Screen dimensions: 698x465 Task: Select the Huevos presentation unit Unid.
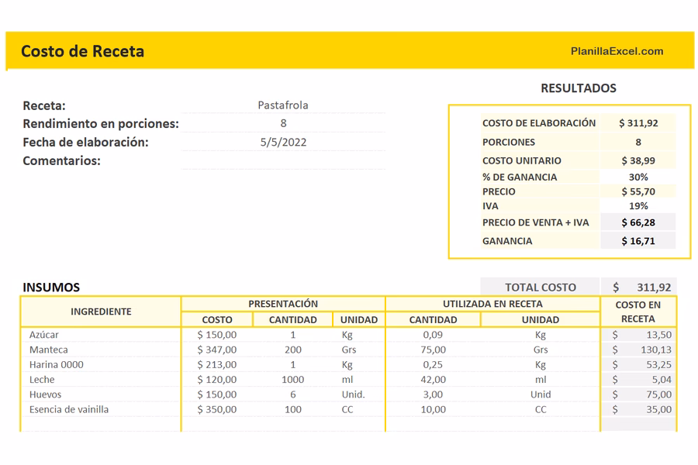pyautogui.click(x=353, y=394)
